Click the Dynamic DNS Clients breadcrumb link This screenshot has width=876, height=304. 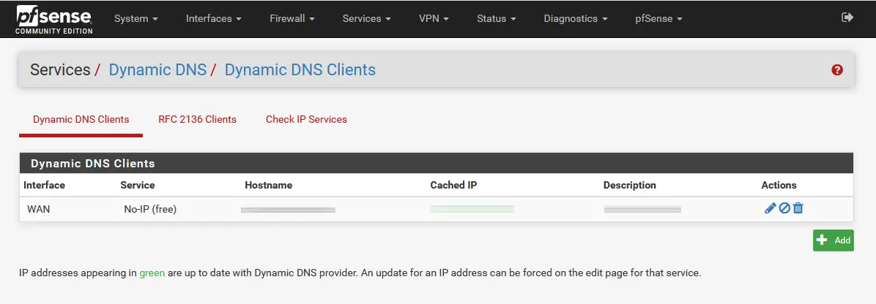[x=300, y=70]
